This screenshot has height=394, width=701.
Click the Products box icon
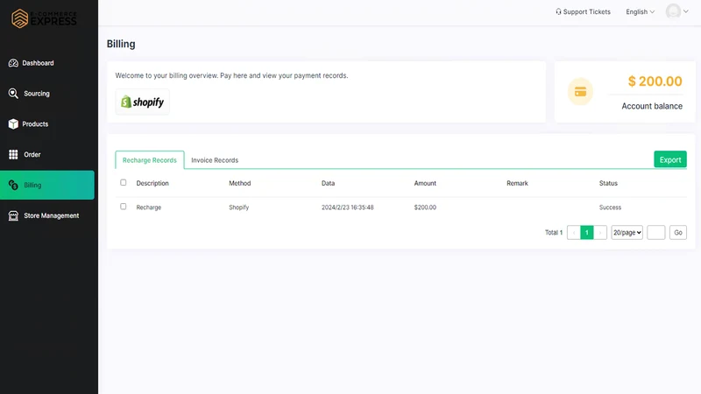[13, 123]
